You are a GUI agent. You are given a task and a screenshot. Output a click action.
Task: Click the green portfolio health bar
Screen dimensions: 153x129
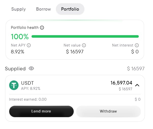pyautogui.click(x=85, y=36)
